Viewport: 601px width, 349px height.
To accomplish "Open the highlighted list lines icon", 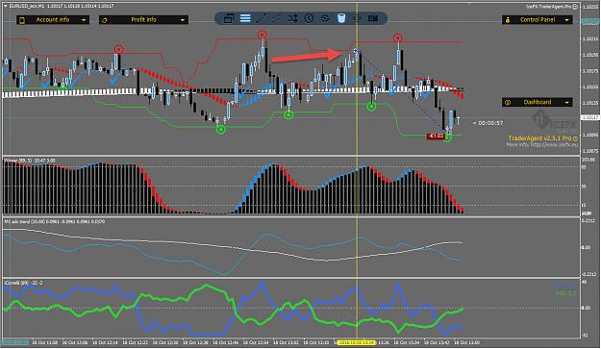I will click(x=245, y=18).
